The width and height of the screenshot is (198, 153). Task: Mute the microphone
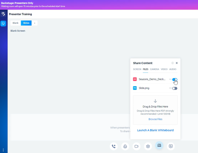[x=125, y=146]
